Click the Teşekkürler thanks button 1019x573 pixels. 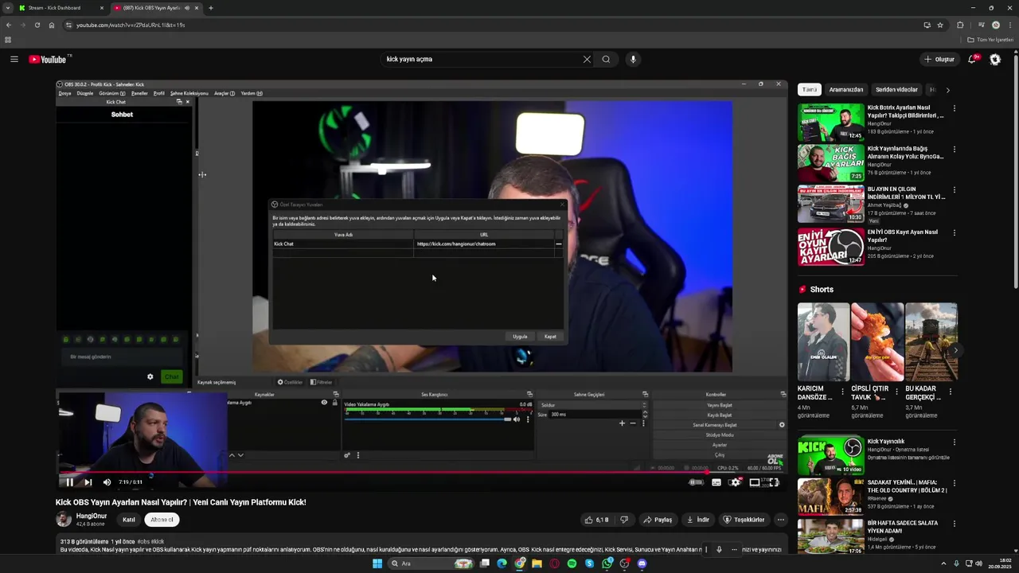pyautogui.click(x=744, y=520)
